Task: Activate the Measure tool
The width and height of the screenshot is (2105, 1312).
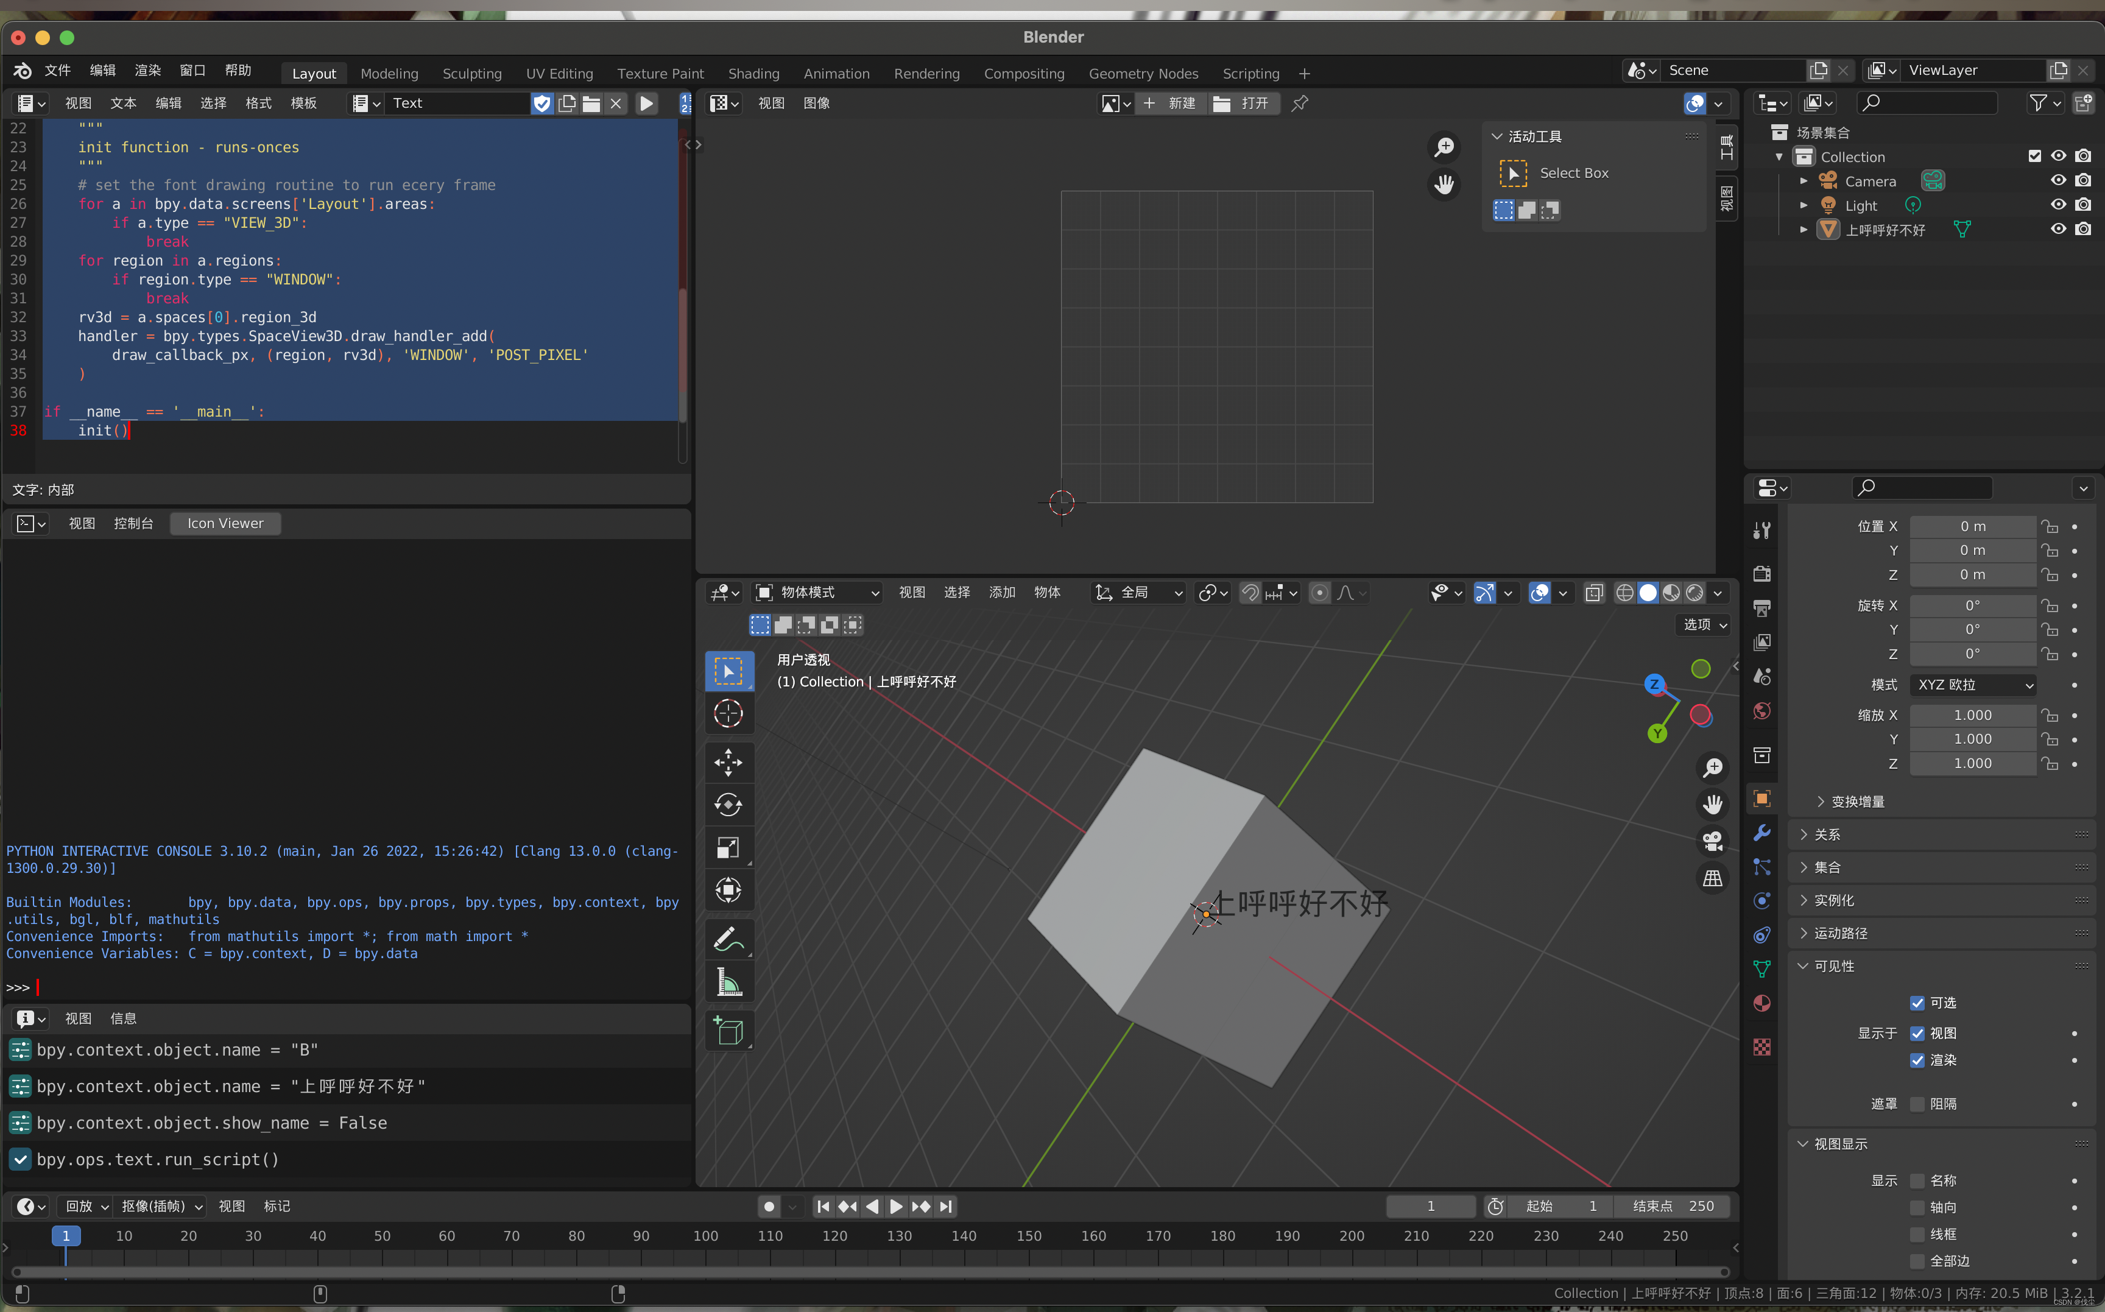Action: coord(728,983)
